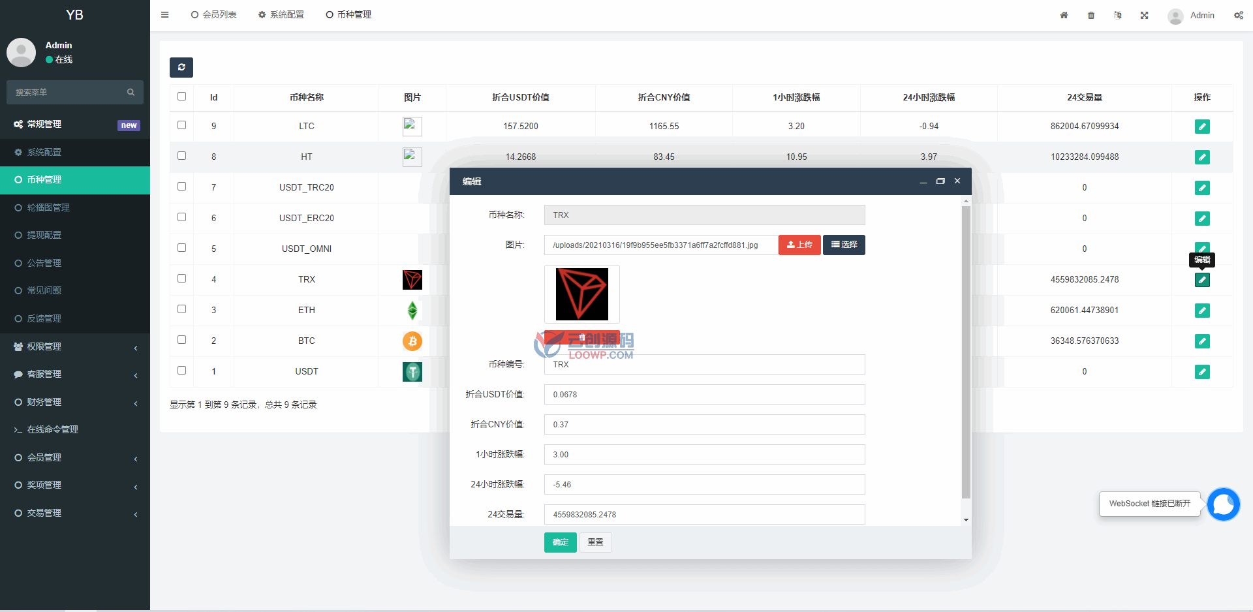Screen dimensions: 1253x612
Task: Expand the 交易管理 sidebar menu
Action: [x=75, y=513]
